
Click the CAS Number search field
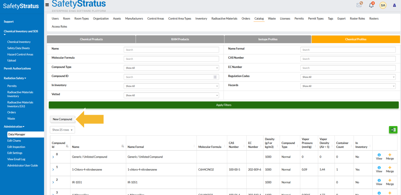[x=348, y=59]
